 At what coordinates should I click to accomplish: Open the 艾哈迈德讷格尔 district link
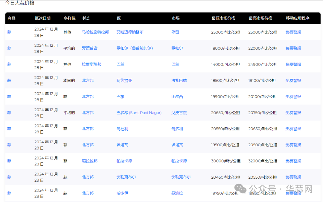coord(130,32)
